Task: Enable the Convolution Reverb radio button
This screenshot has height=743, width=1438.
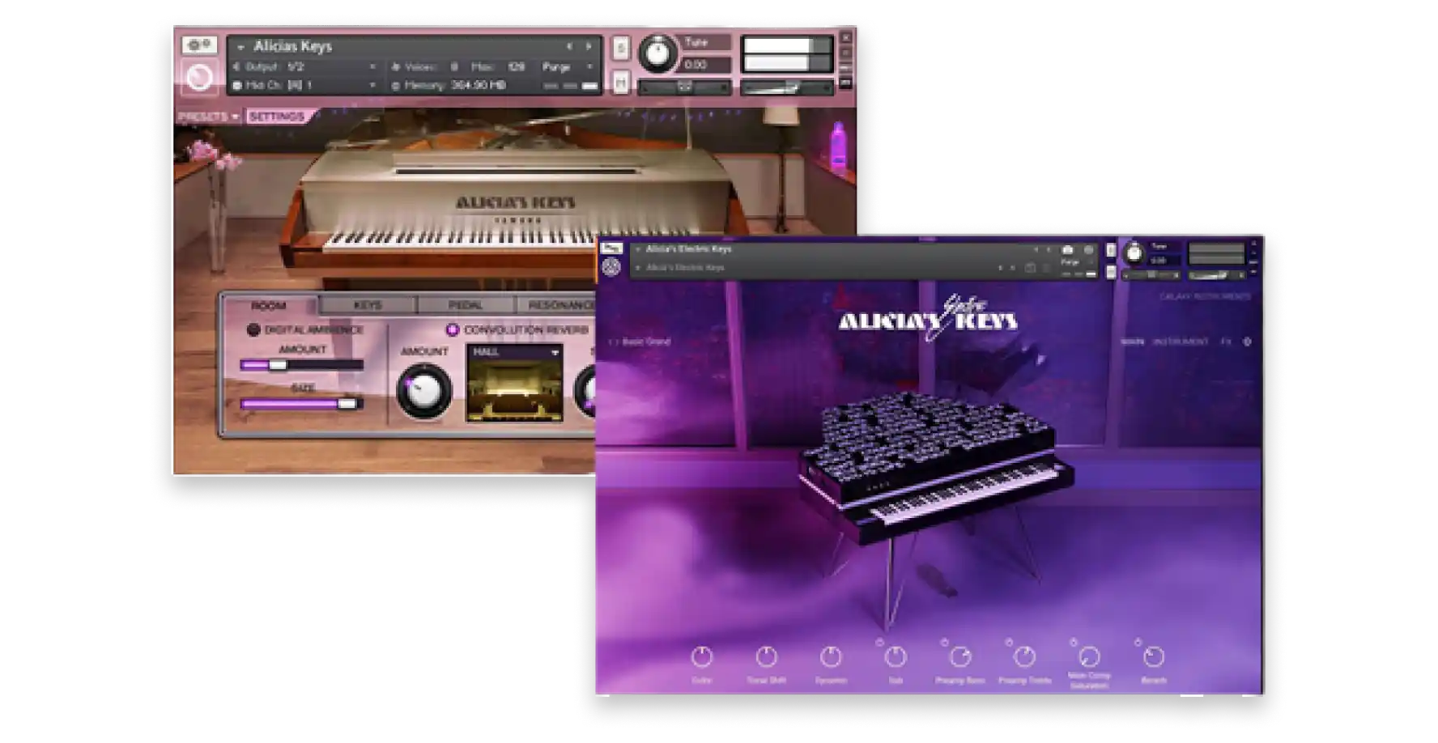Action: click(x=453, y=329)
